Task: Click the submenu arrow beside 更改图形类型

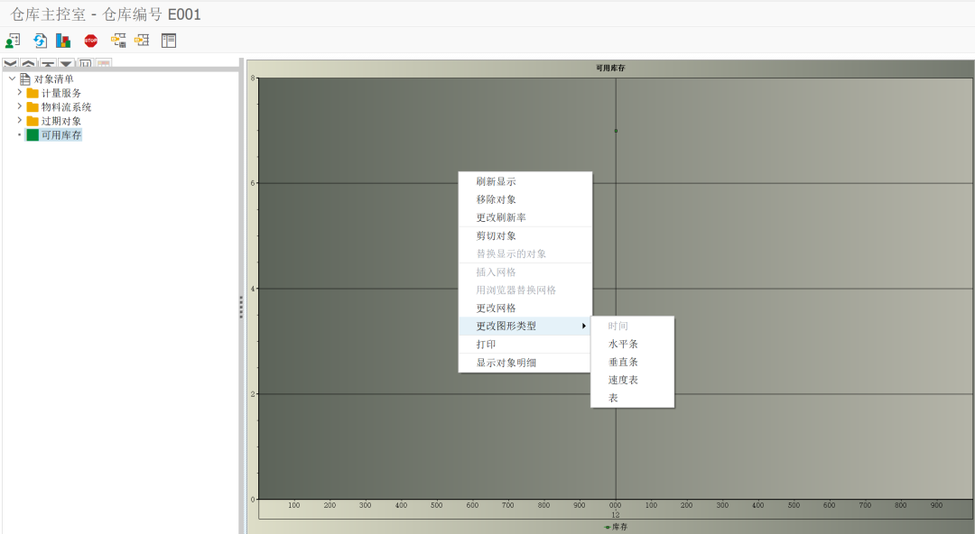Action: pos(584,326)
